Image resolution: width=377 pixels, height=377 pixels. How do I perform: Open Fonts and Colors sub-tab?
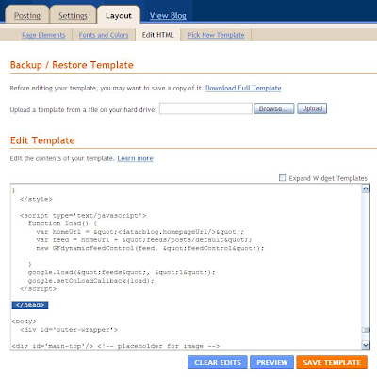click(x=104, y=35)
